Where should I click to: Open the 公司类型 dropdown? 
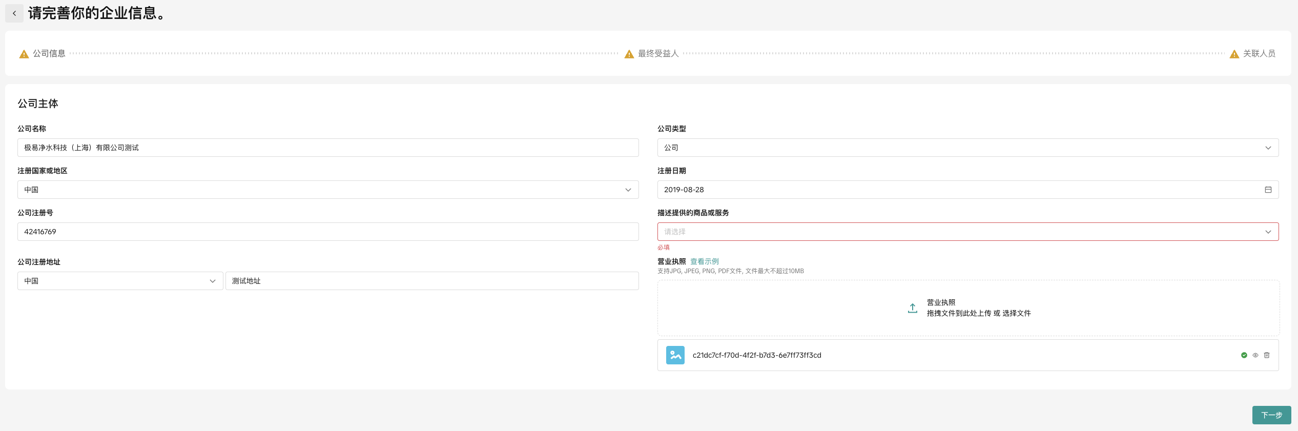[x=967, y=148]
